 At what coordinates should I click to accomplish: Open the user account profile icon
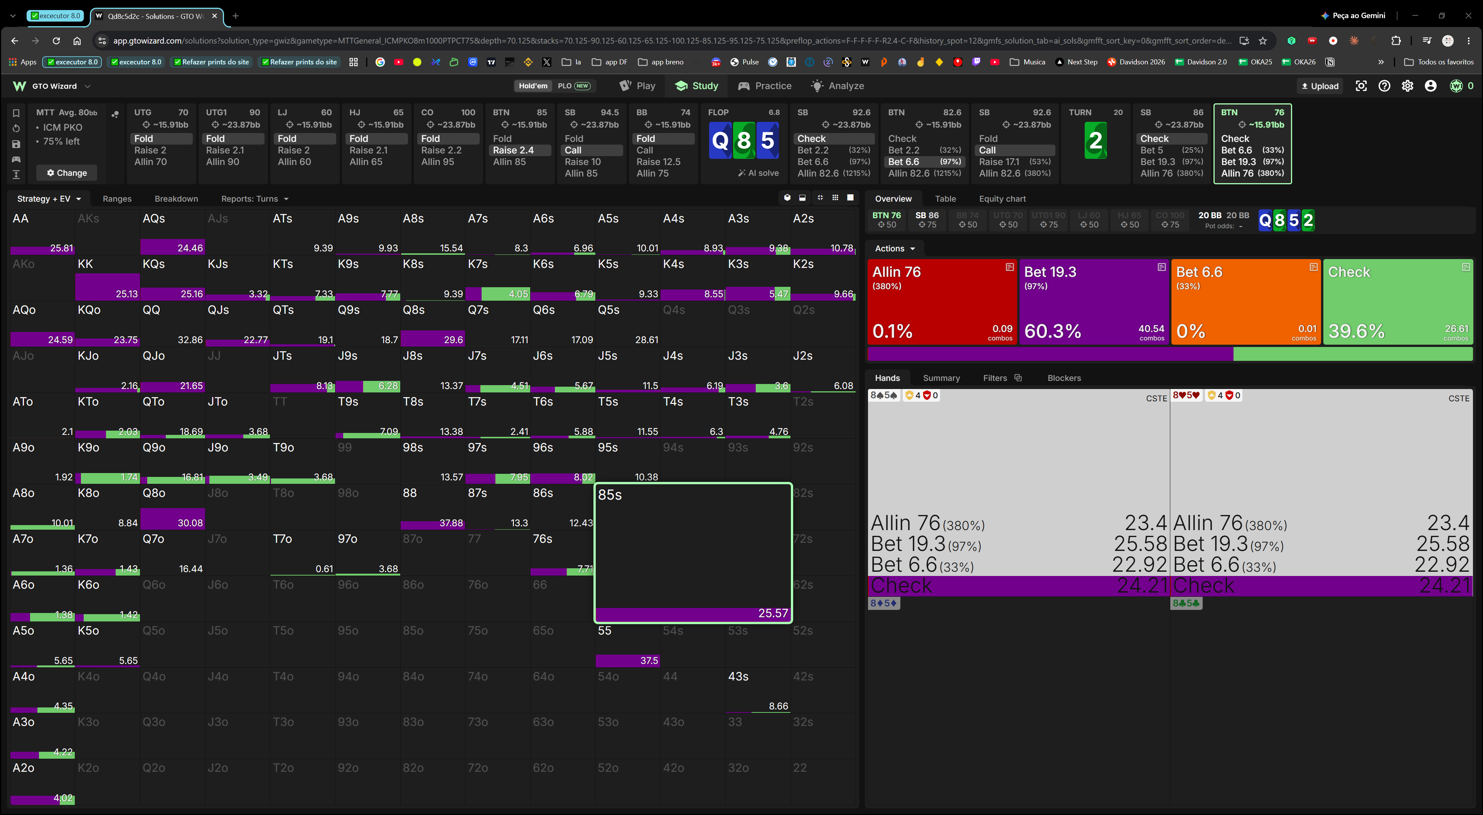pos(1431,86)
